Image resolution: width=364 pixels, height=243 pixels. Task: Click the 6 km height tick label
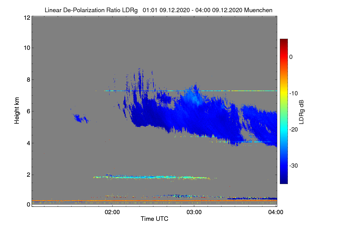[28, 111]
